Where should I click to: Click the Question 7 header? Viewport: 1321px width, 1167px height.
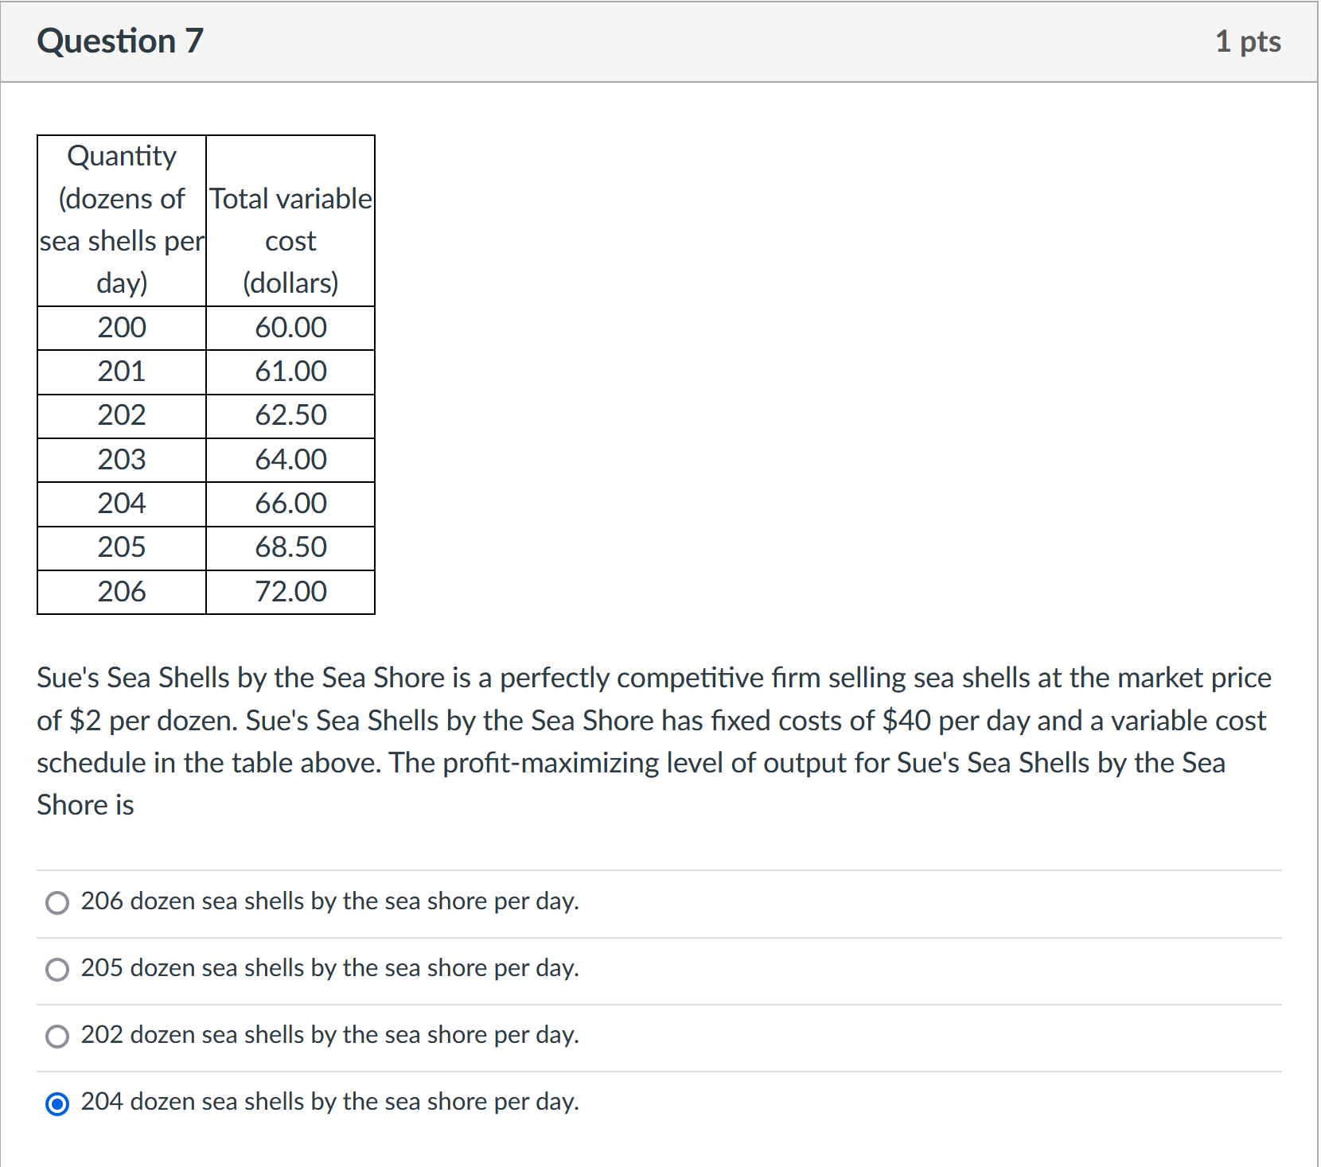tap(120, 41)
